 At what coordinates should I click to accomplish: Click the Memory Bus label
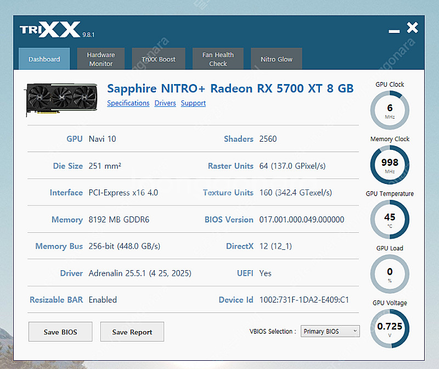59,247
